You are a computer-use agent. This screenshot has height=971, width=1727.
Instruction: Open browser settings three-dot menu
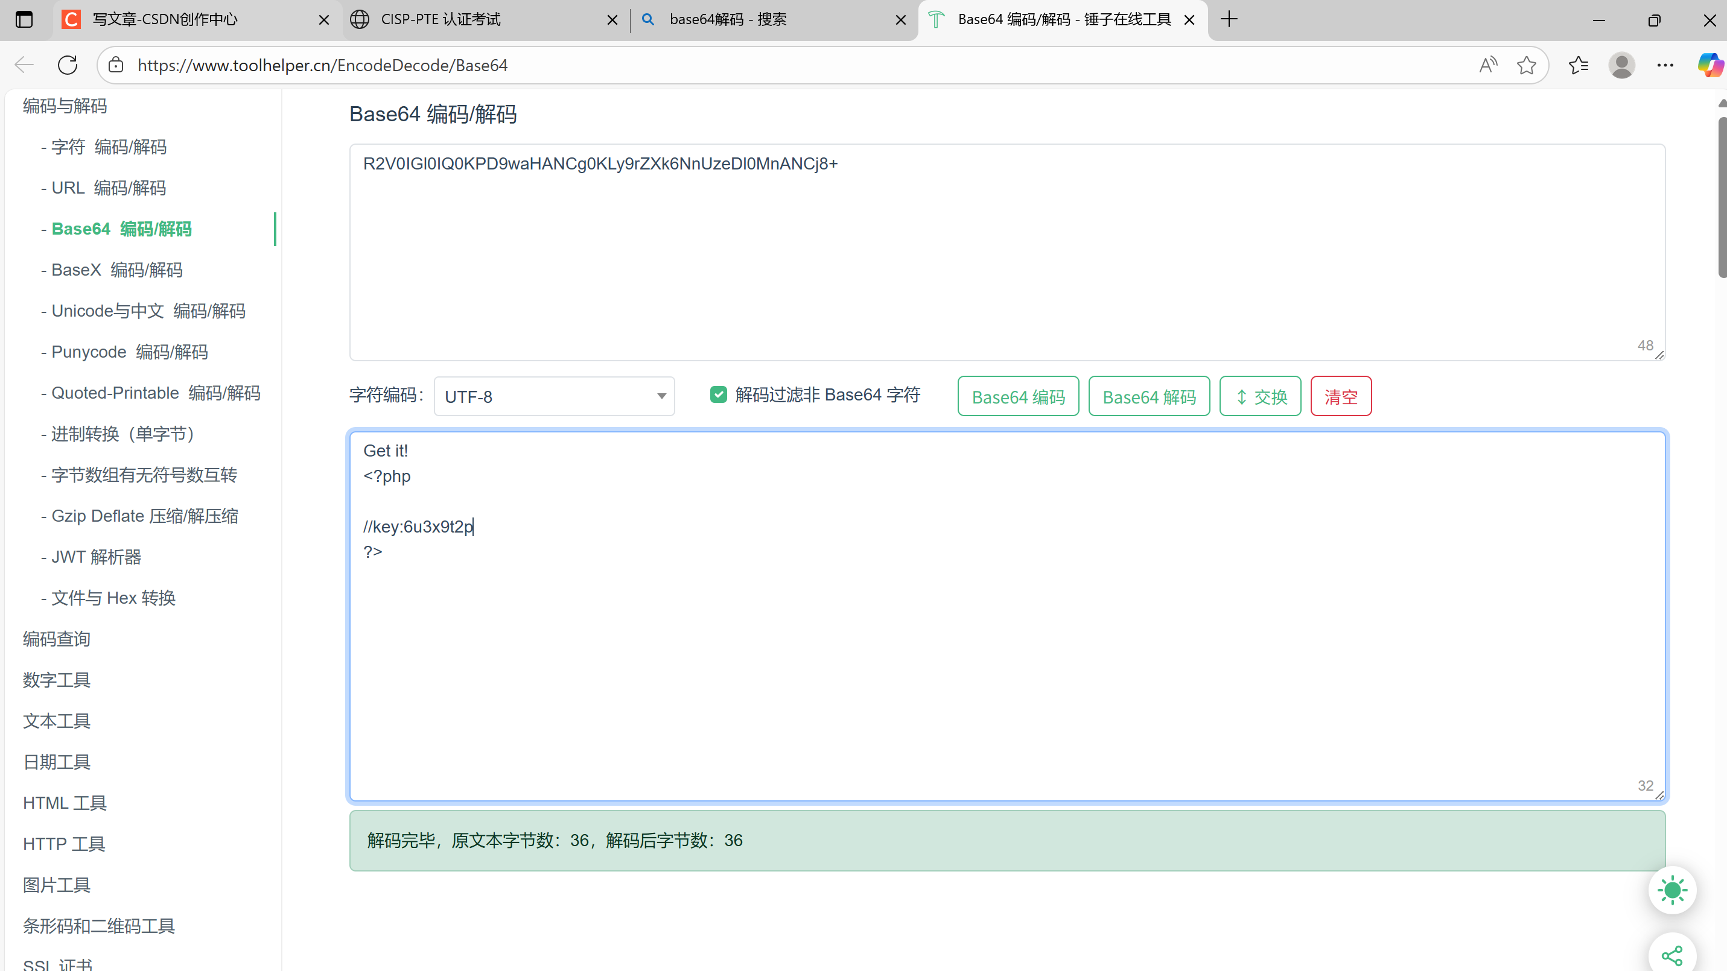tap(1665, 65)
